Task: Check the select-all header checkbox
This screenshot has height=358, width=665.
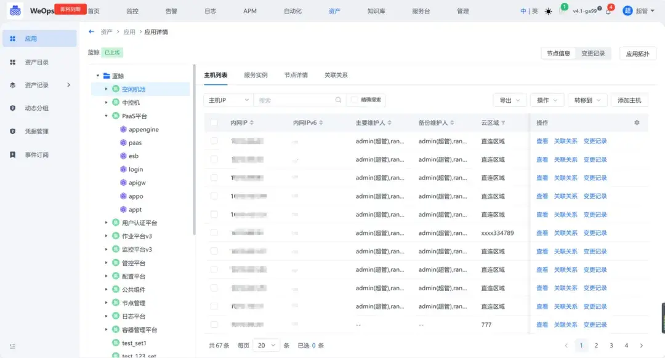Action: pos(214,122)
